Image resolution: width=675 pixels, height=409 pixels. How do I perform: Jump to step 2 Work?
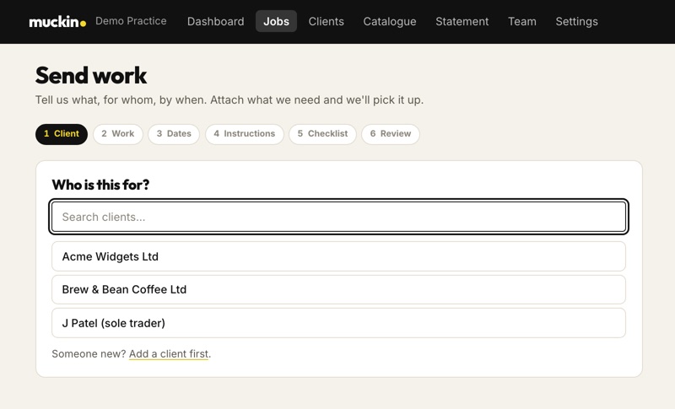(x=118, y=134)
